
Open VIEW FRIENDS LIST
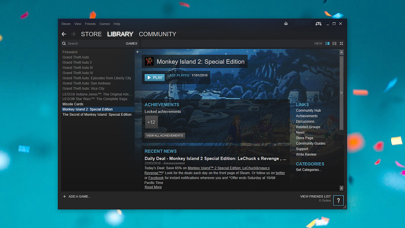[x=315, y=197]
